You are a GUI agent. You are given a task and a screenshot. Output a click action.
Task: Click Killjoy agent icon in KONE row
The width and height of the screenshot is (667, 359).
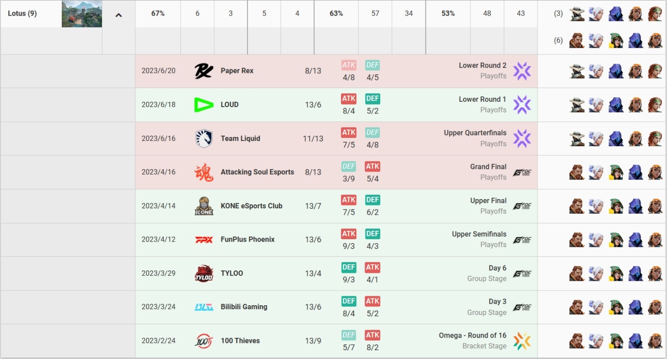[616, 206]
